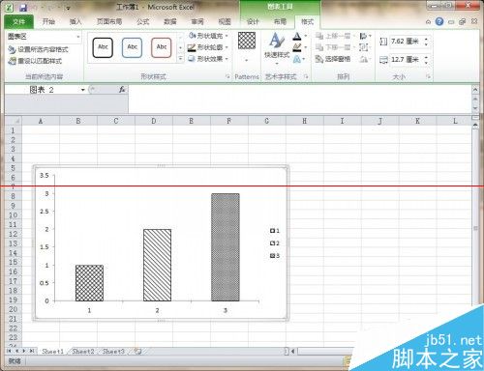Screen dimensions: 484x371
Task: Open 选择窗格 (Selection Pane)
Action: [333, 59]
